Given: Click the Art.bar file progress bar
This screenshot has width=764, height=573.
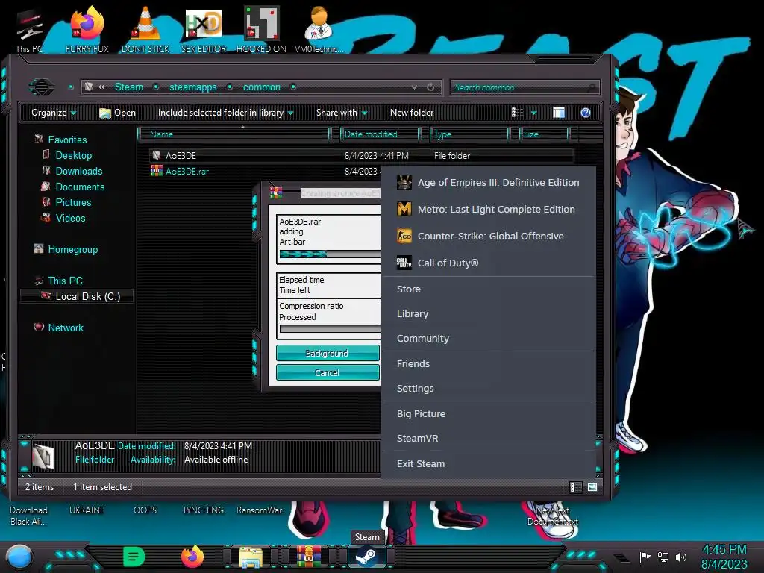Looking at the screenshot, I should coord(330,254).
